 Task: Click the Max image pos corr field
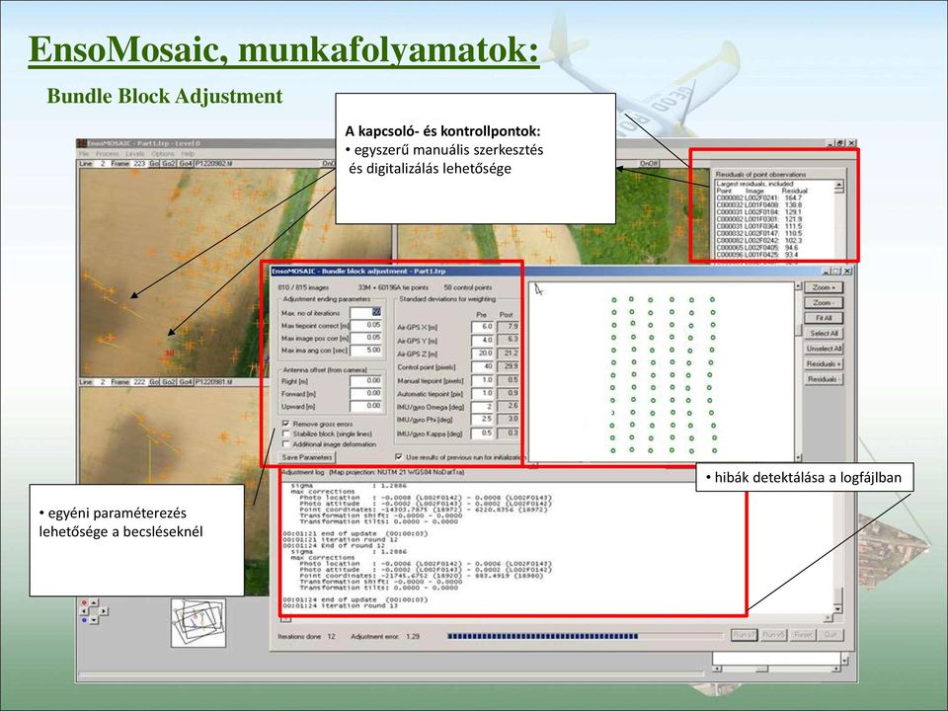[x=366, y=338]
